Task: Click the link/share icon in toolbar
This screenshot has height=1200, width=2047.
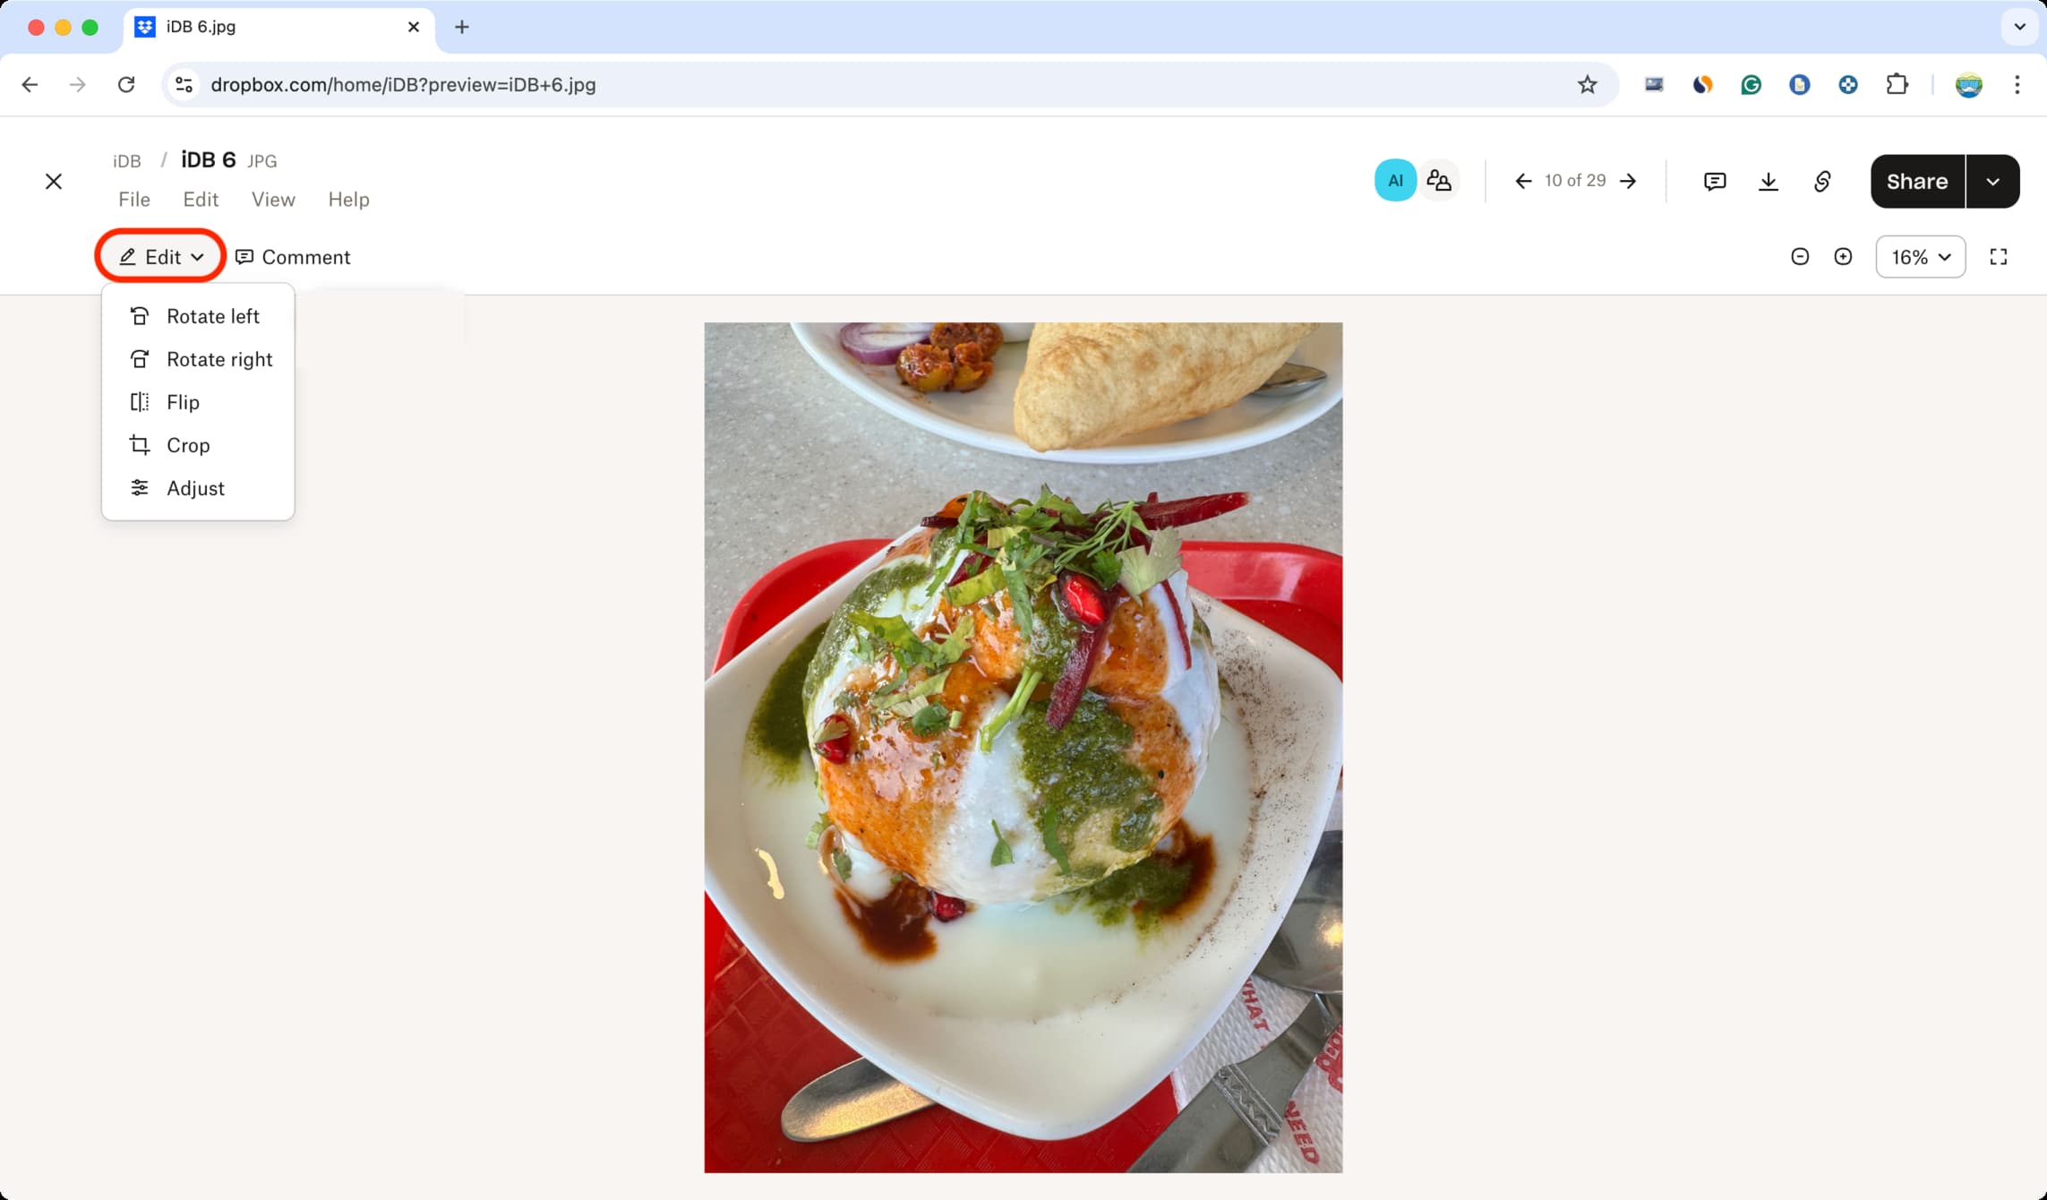Action: (x=1823, y=182)
